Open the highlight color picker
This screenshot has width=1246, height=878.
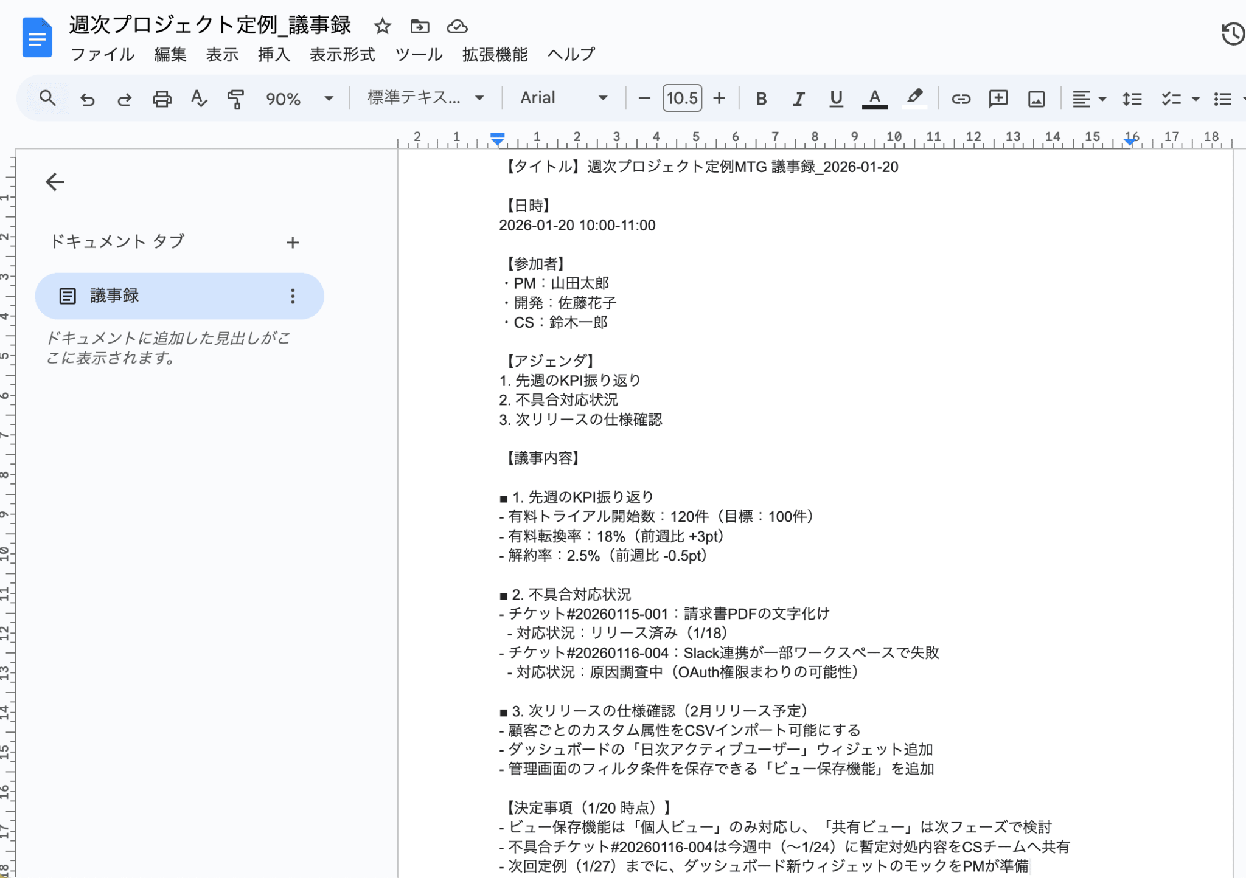coord(914,99)
